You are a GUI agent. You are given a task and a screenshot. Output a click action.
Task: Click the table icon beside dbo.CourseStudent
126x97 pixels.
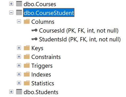tap(19, 12)
